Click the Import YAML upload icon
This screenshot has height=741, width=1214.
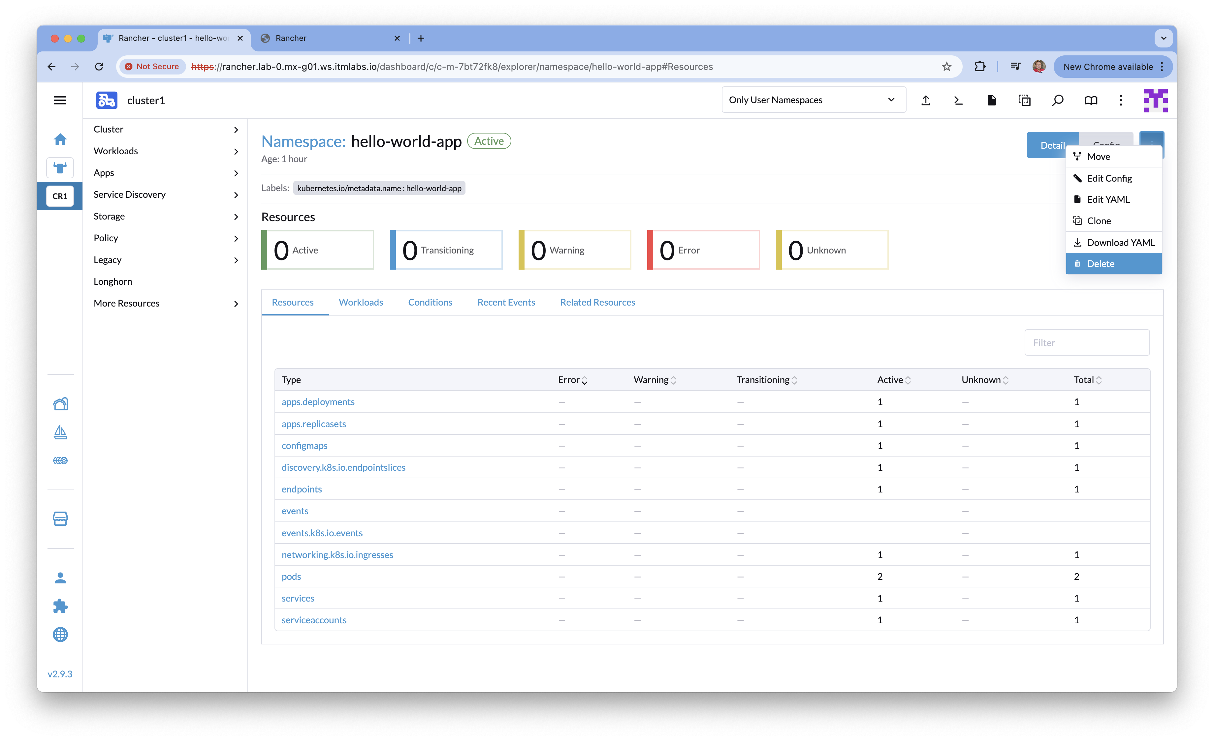pos(926,101)
